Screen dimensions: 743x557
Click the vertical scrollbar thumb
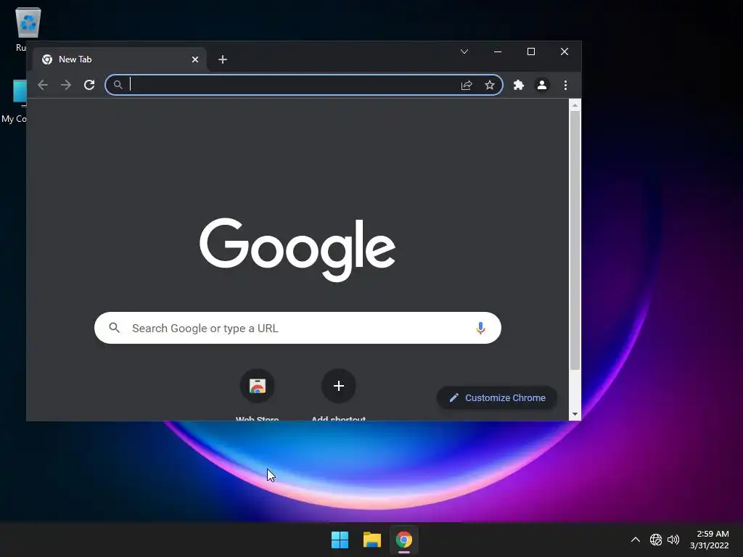[x=575, y=241]
